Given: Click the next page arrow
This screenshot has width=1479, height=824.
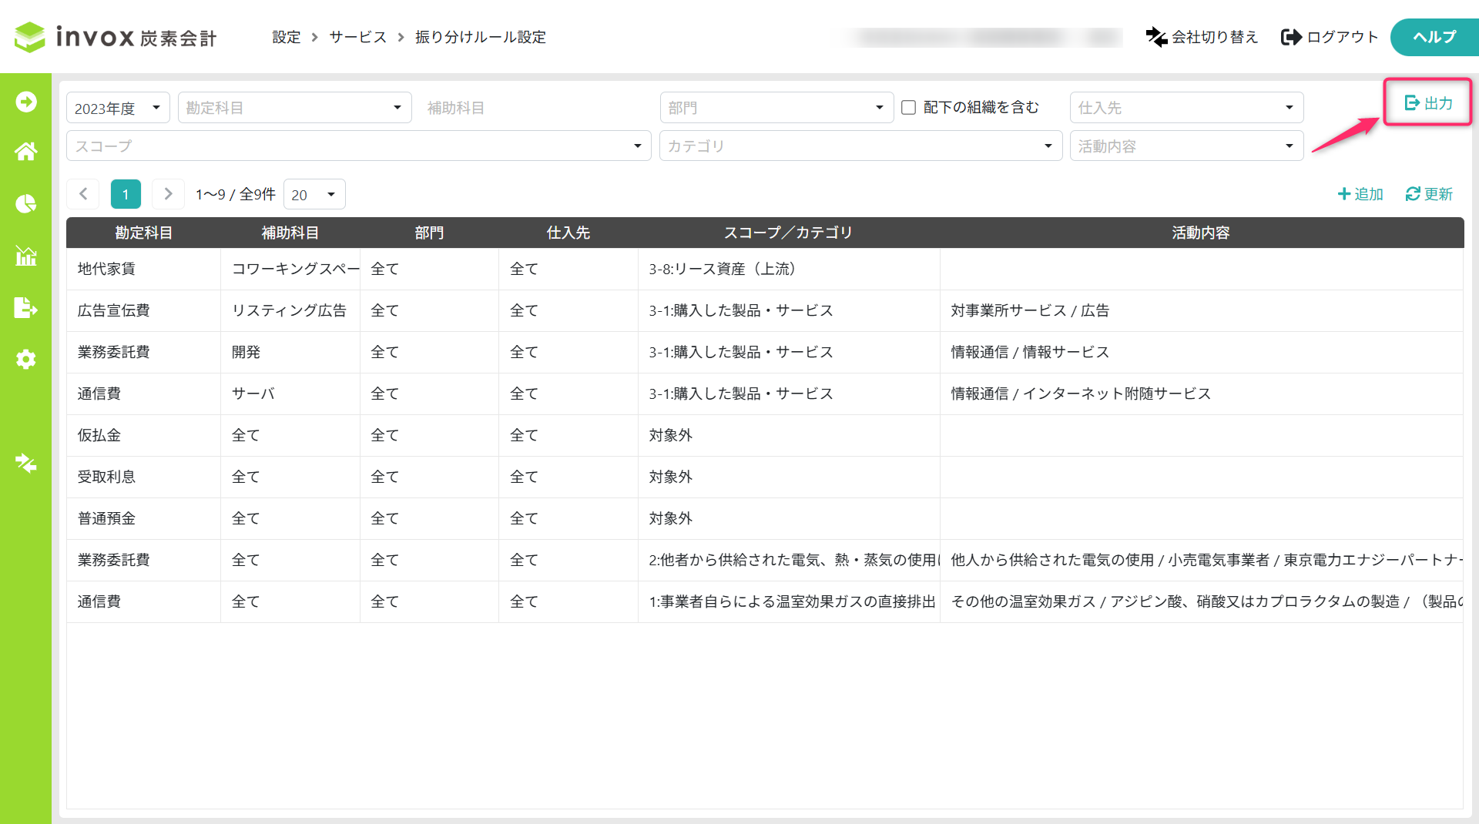Looking at the screenshot, I should point(168,194).
